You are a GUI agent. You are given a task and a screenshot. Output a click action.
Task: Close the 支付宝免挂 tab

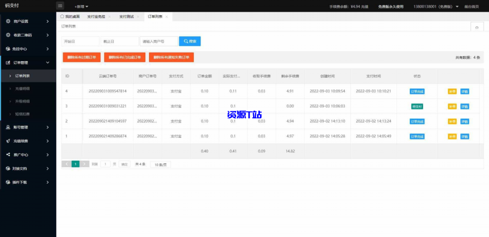pyautogui.click(x=109, y=17)
